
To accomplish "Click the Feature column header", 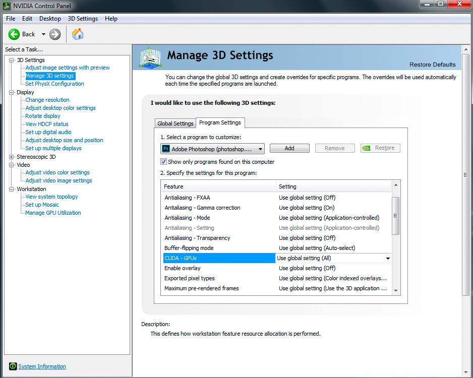I will [x=218, y=186].
